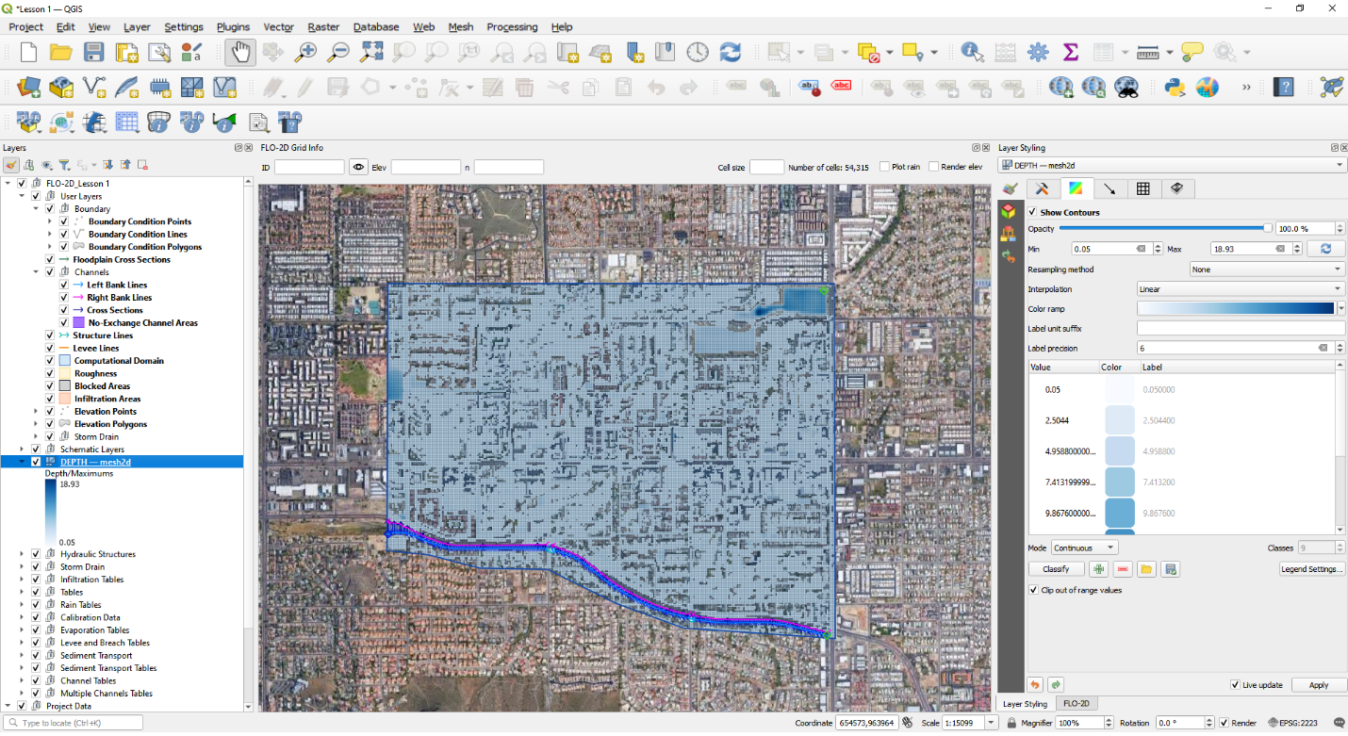Click the Zoom Full extent icon

(371, 52)
